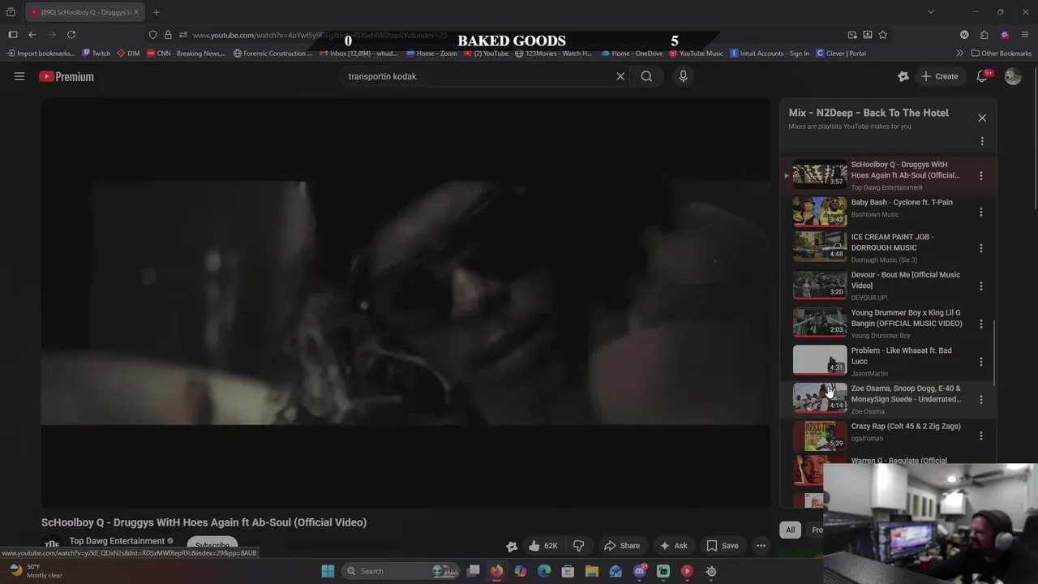The image size is (1038, 584).
Task: Open options for Baby Bash Cyclone entry
Action: click(981, 212)
